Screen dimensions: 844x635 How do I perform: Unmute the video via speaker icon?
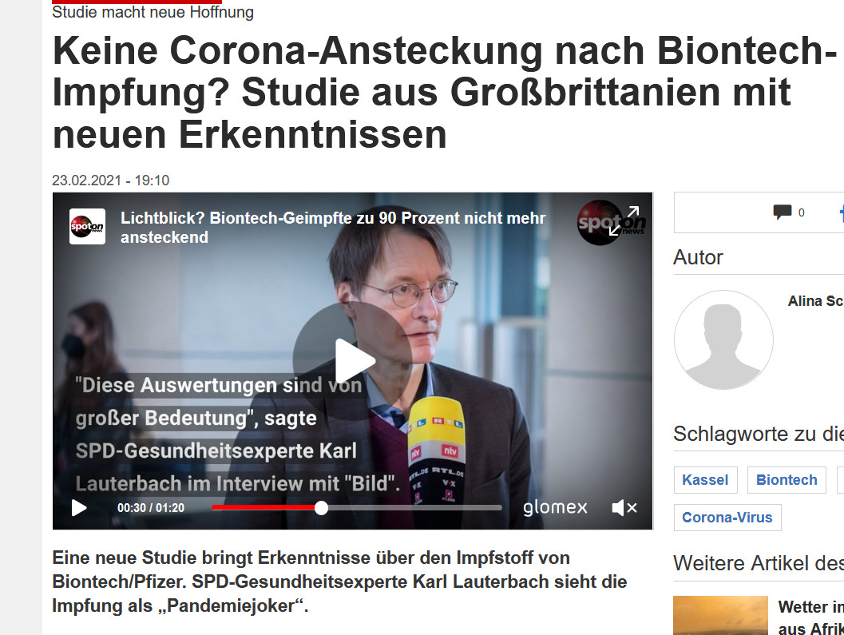(624, 508)
